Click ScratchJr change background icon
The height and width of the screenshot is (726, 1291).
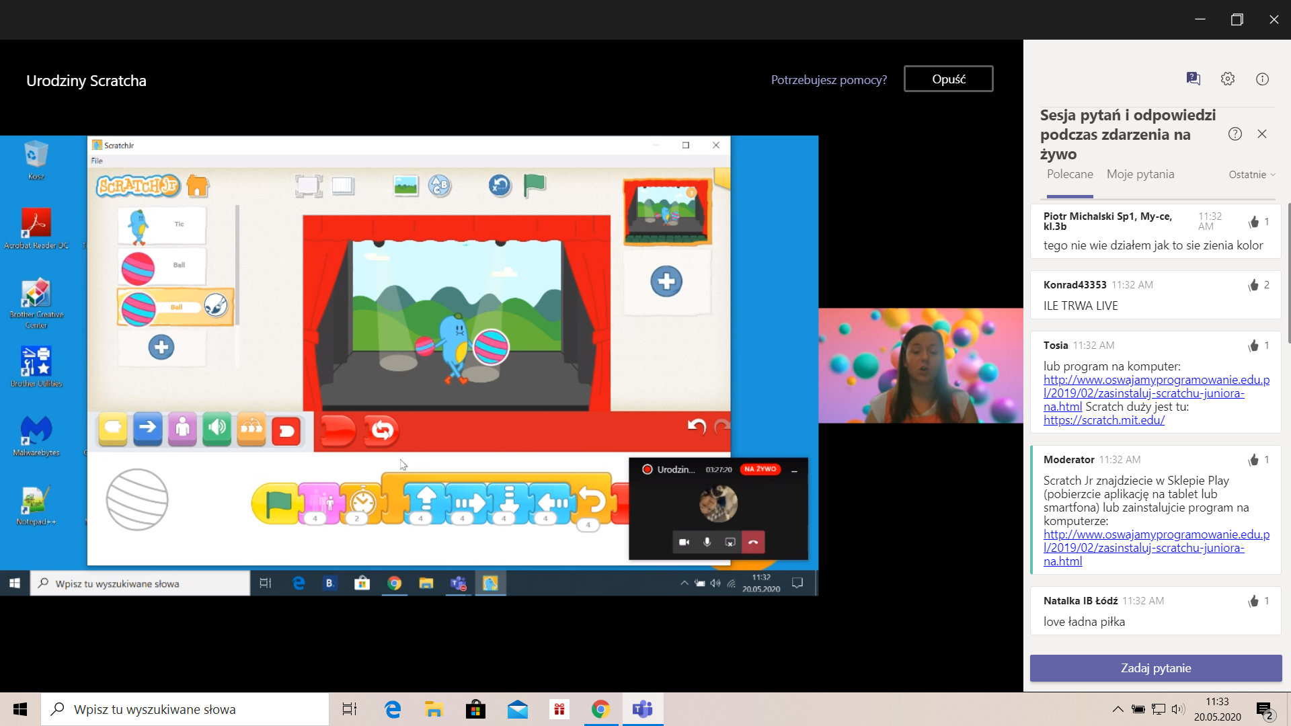[405, 186]
